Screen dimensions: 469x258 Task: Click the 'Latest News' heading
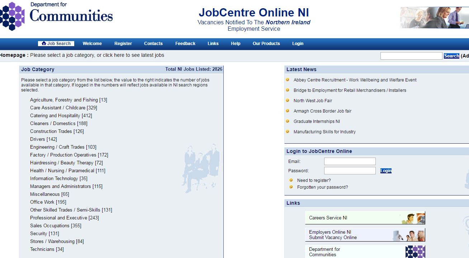coord(302,69)
